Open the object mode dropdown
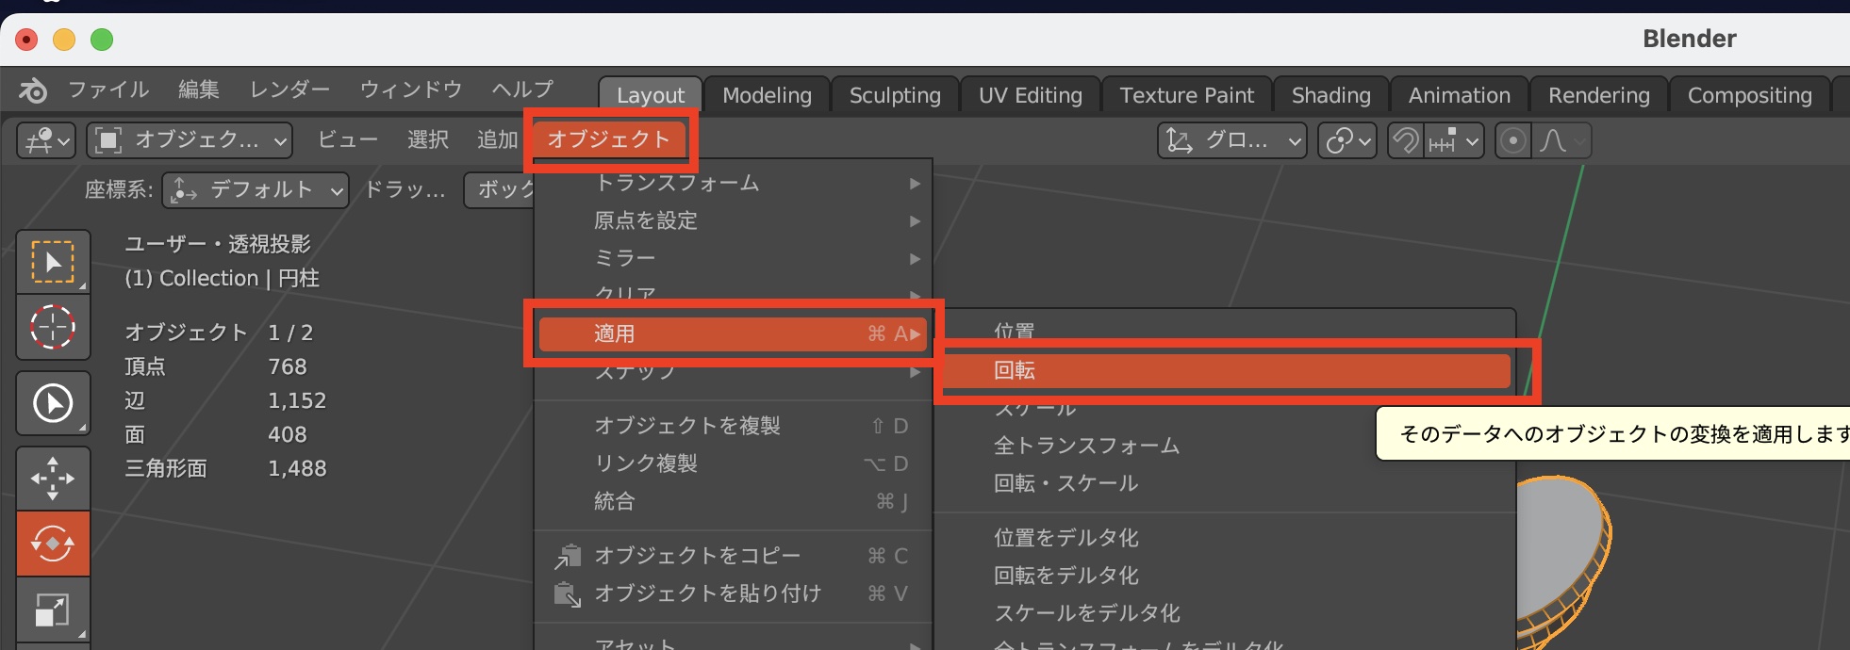The height and width of the screenshot is (650, 1850). 190,140
